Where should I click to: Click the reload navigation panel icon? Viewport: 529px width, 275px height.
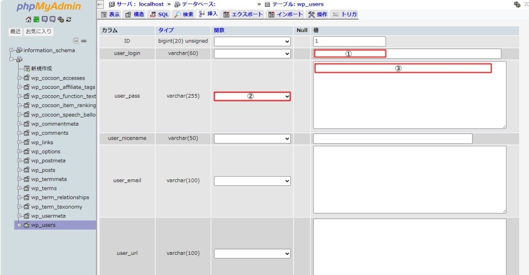pyautogui.click(x=69, y=20)
